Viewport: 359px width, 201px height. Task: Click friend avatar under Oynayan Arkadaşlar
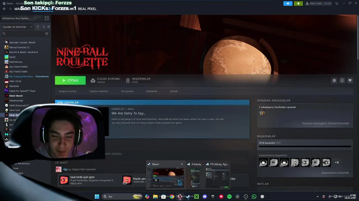[262, 113]
